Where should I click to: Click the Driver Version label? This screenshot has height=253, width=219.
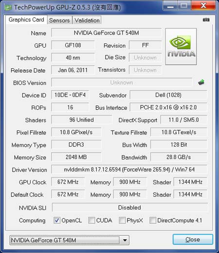[x=30, y=170]
